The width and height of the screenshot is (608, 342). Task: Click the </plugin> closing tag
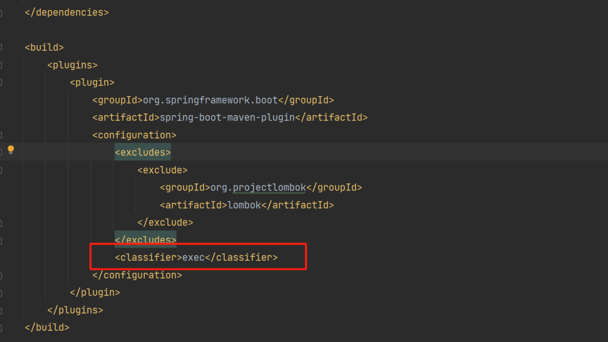(x=95, y=292)
